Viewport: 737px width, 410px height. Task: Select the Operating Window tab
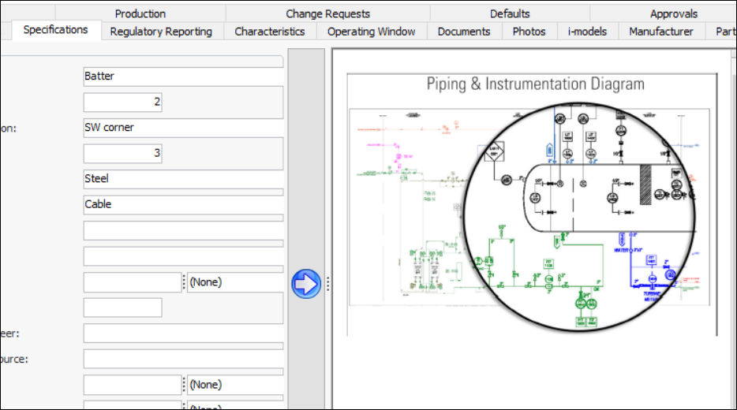point(371,32)
